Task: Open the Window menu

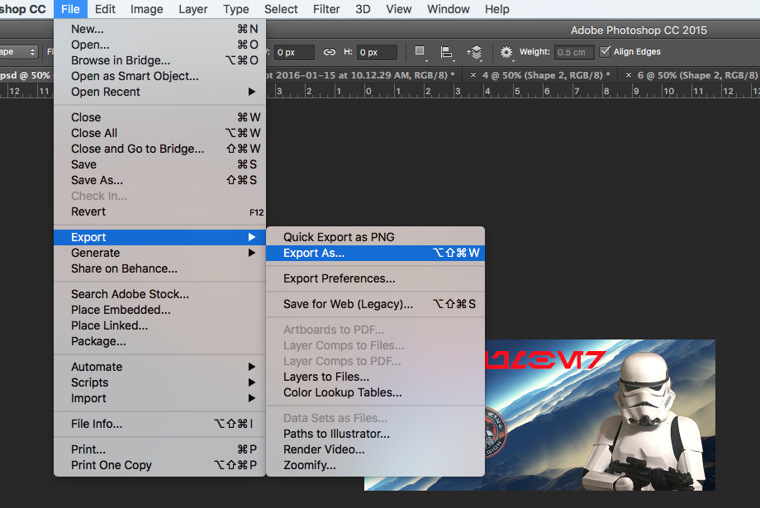Action: (449, 9)
